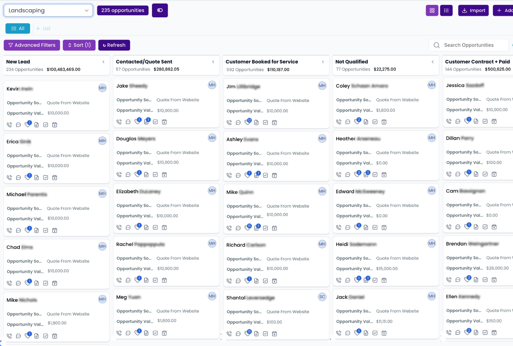Image resolution: width=513 pixels, height=346 pixels.
Task: Focus the Search Opportunities field
Action: 469,45
